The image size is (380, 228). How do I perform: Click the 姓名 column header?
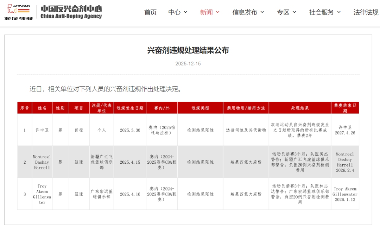(x=42, y=108)
